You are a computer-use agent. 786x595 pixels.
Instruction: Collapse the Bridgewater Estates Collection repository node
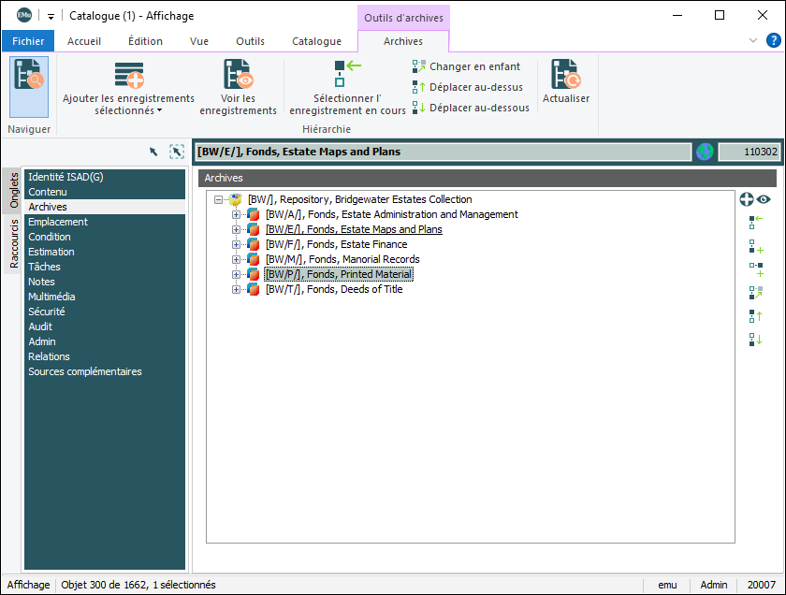click(218, 199)
